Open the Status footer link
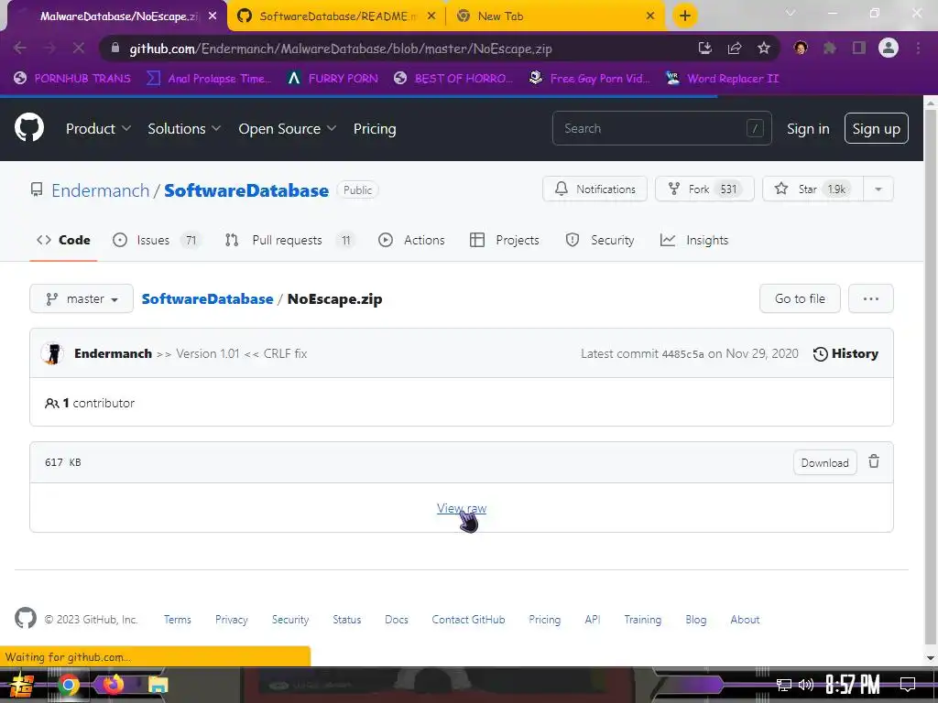This screenshot has height=703, width=938. (347, 620)
